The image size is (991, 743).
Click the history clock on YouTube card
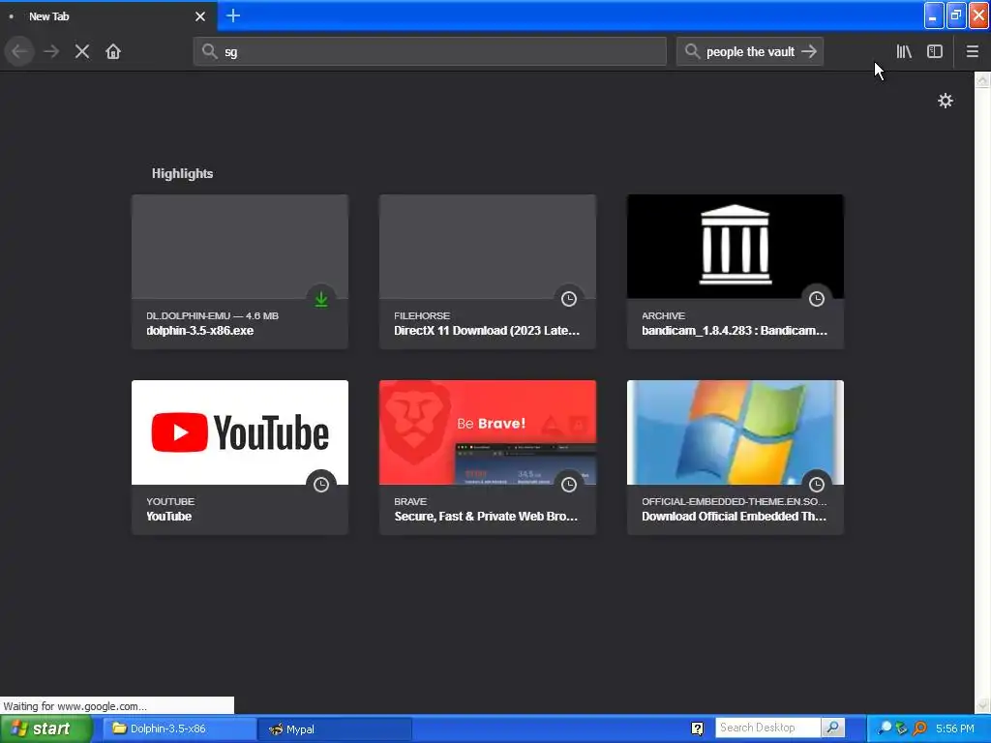tap(321, 485)
